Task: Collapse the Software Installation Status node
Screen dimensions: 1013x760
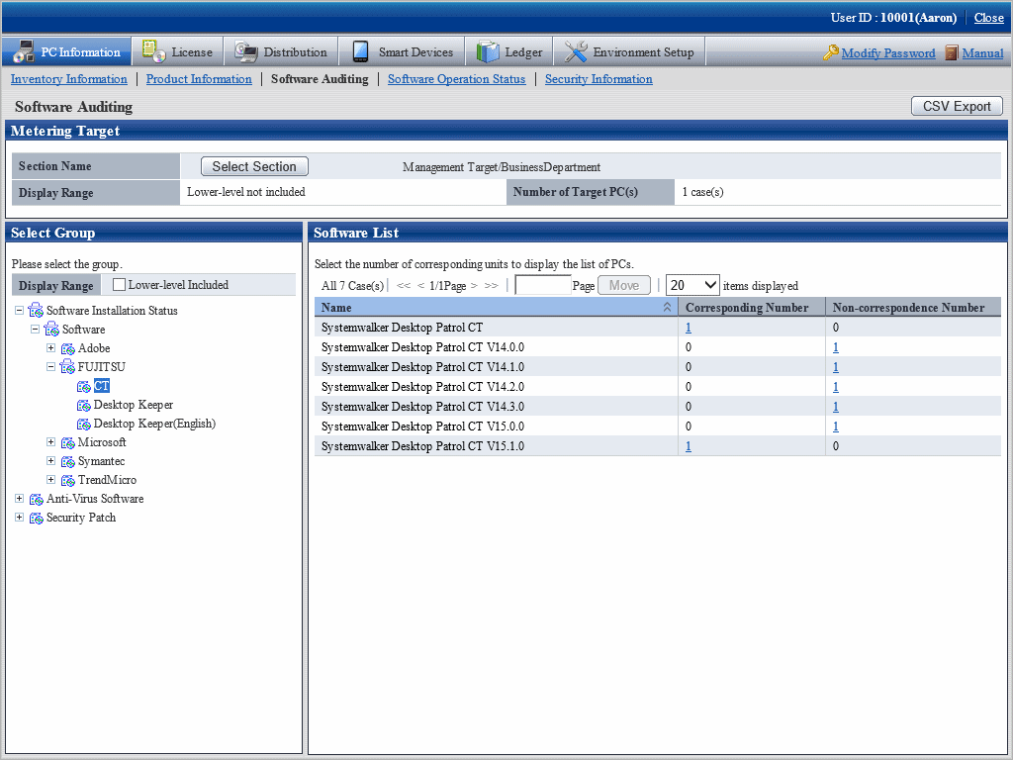Action: (x=20, y=310)
